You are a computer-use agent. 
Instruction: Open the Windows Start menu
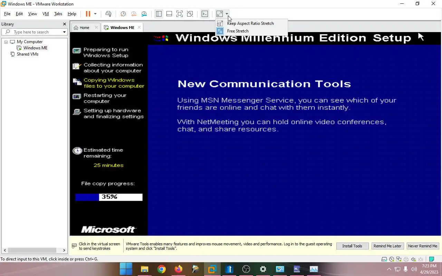tap(126, 269)
